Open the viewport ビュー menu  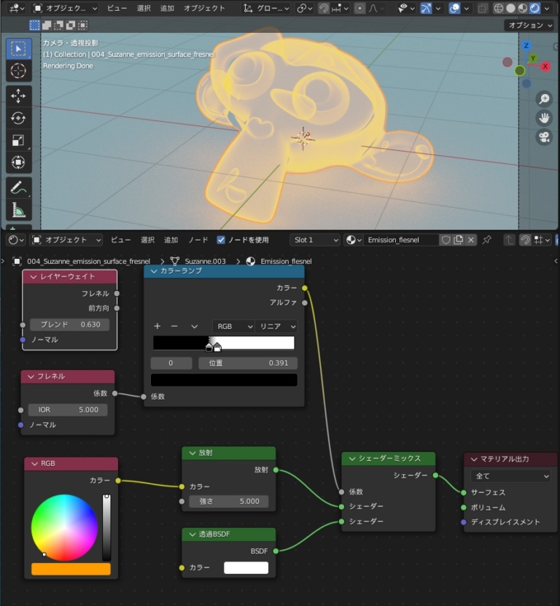[117, 8]
